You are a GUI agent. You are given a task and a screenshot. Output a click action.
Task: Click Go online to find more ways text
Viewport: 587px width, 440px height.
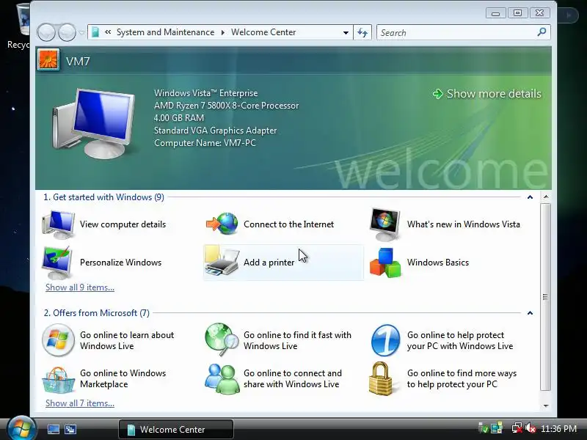point(462,378)
